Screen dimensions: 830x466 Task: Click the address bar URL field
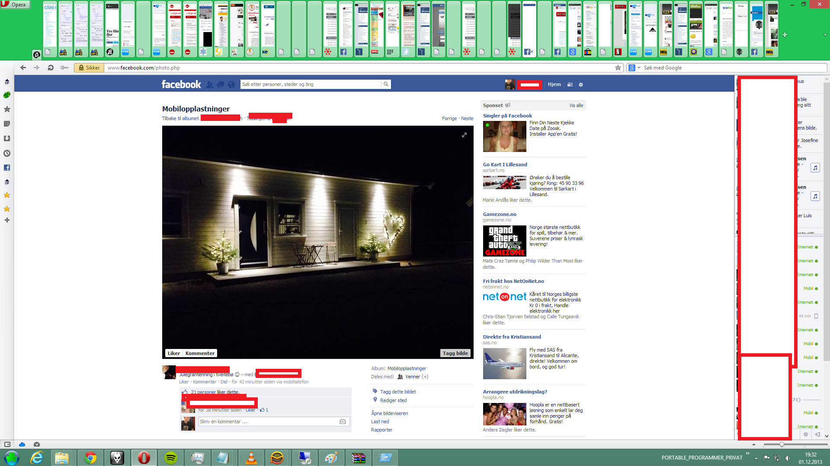[x=359, y=68]
